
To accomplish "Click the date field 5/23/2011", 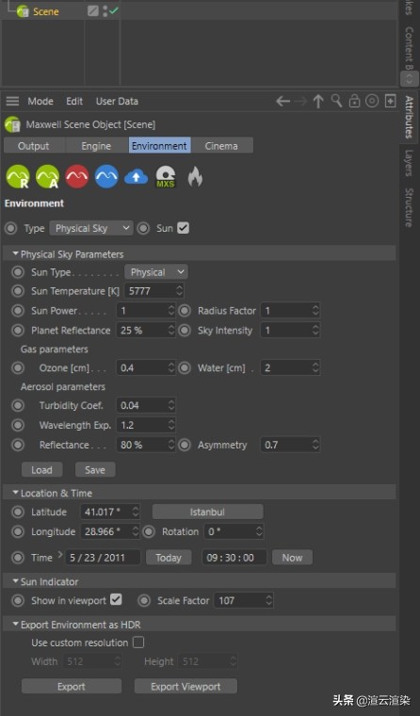I will [103, 557].
